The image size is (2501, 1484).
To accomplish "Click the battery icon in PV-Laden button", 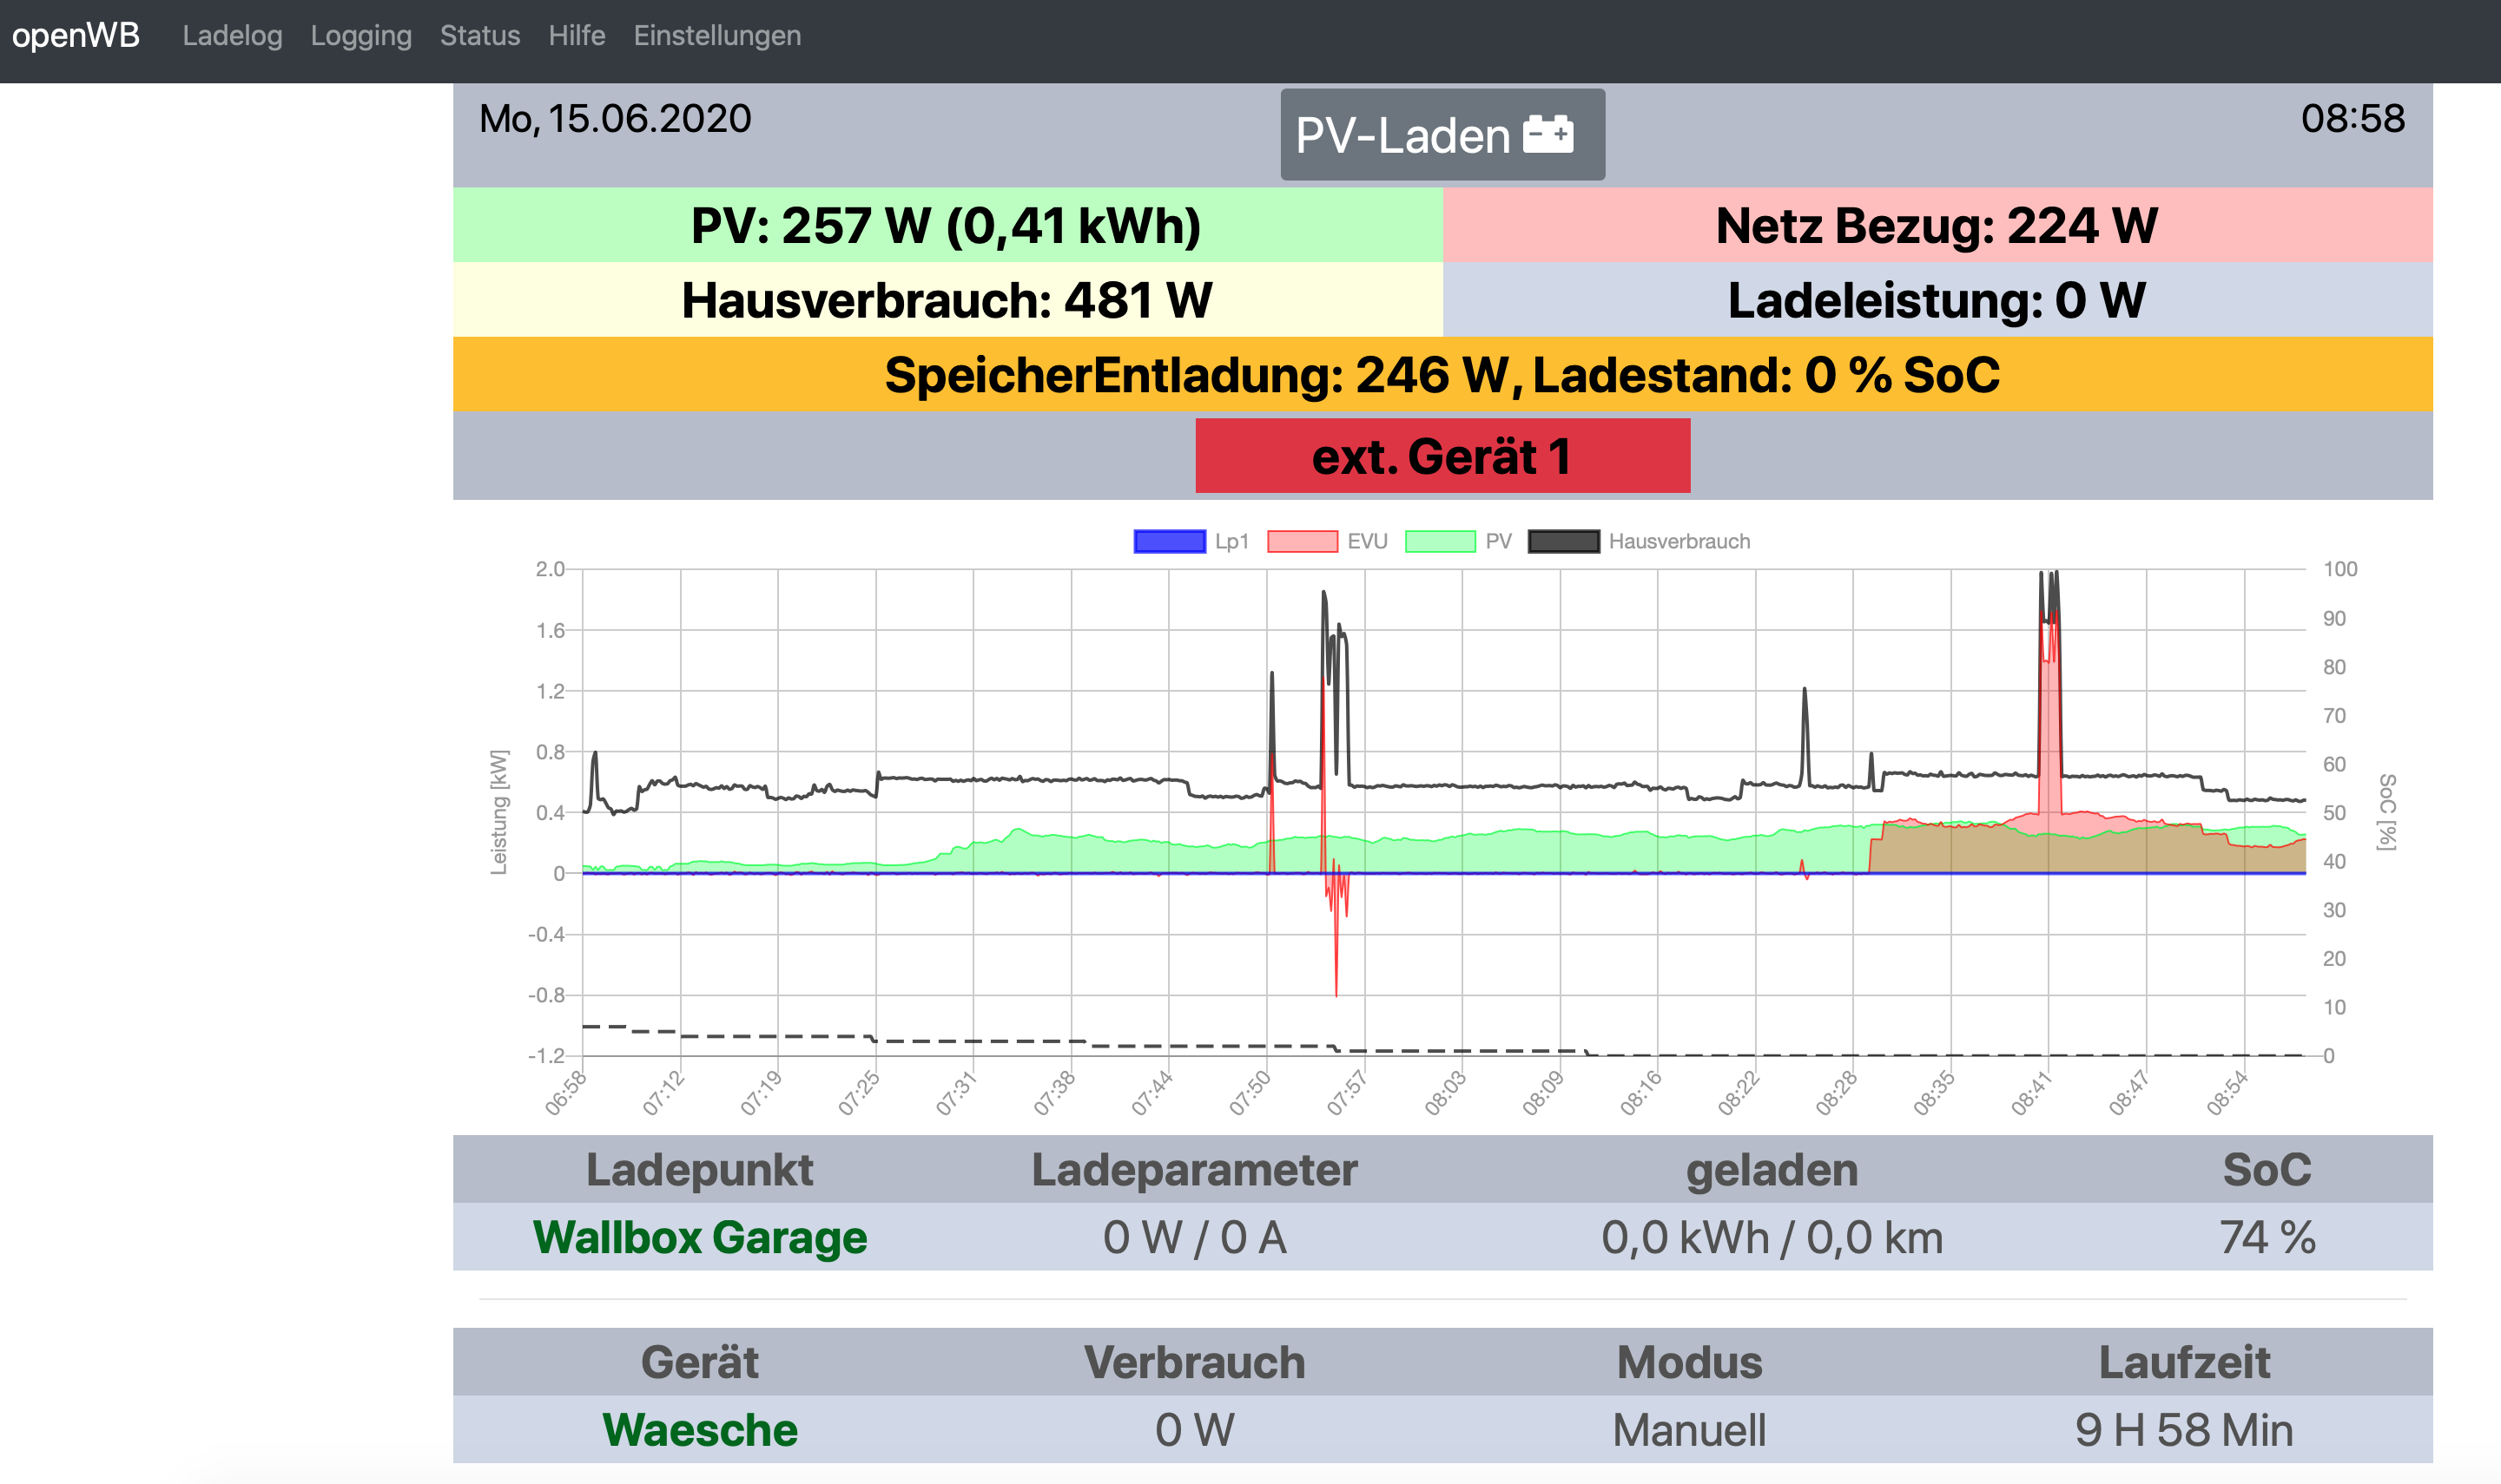I will click(x=1547, y=134).
